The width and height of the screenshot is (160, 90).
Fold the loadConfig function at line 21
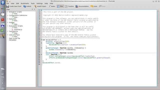(x=41, y=43)
